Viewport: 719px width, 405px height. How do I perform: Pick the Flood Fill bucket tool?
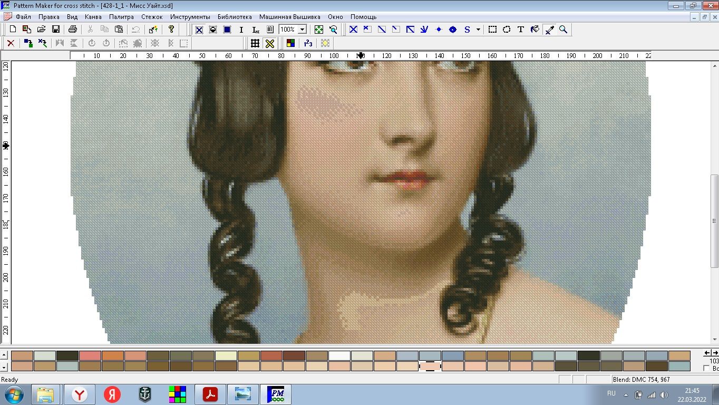pyautogui.click(x=535, y=30)
